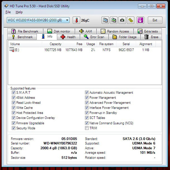Viewport: 170px width, 170px height.
Task: Click the WD-WMAY00796322 serial number value
Action: [60, 143]
